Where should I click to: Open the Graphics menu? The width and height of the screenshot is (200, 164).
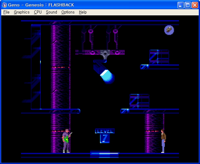(22, 12)
